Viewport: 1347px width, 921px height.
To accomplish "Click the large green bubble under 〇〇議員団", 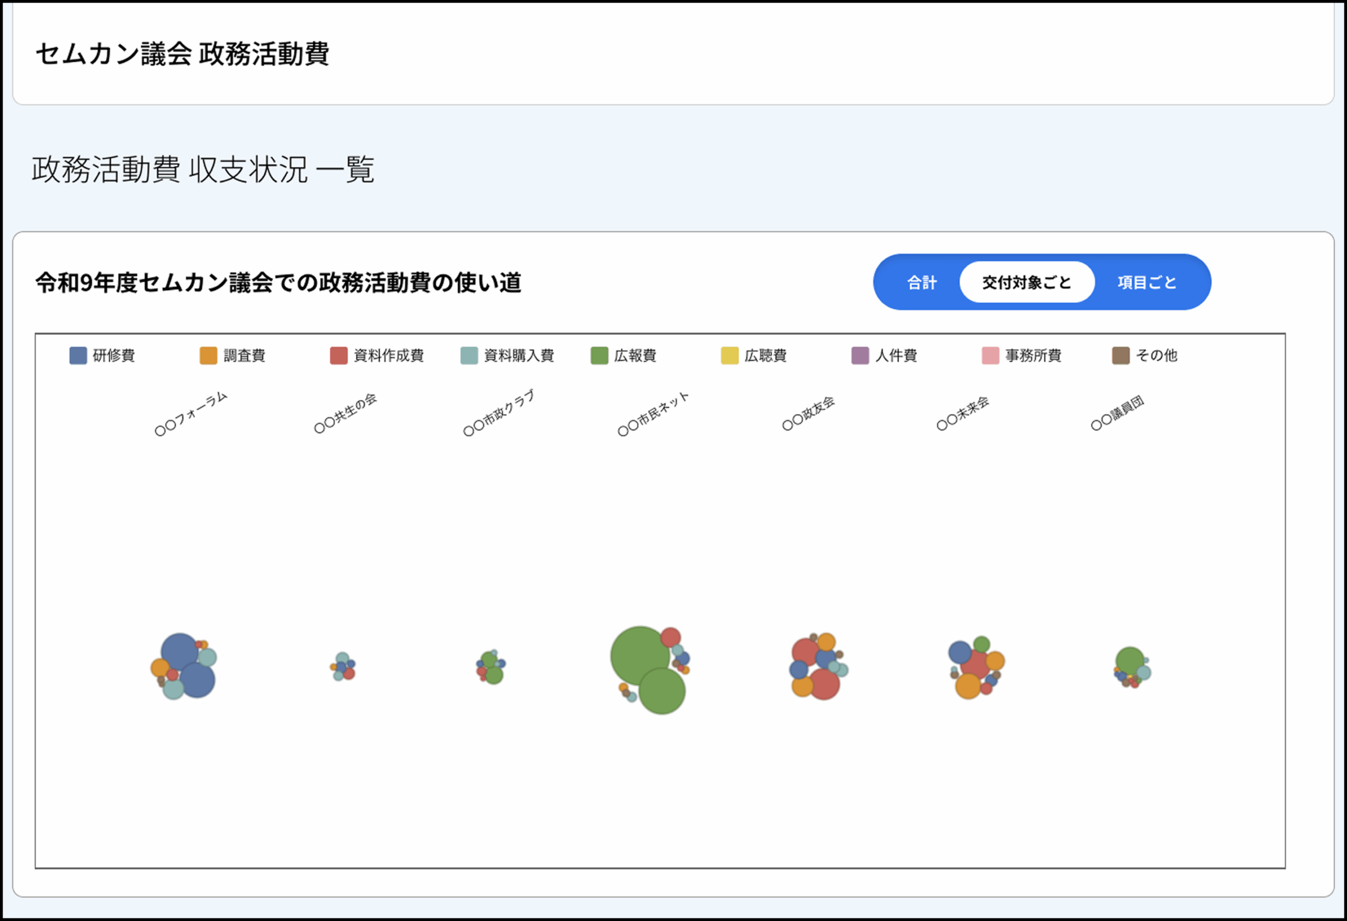I will [x=1129, y=660].
